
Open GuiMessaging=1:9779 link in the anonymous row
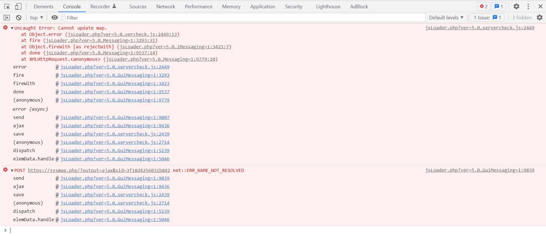[115, 100]
